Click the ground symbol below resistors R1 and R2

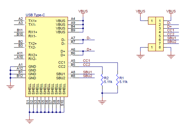102,102
